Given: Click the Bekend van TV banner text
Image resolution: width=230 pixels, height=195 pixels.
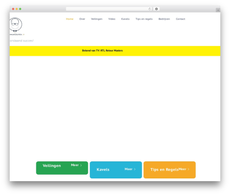Looking at the screenshot, I should 103,51.
